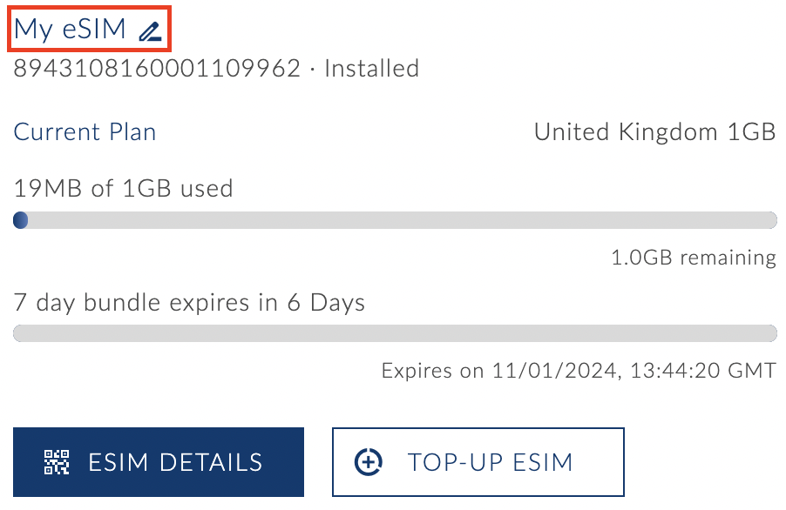The width and height of the screenshot is (786, 510).
Task: Click the data usage progress bar
Action: (392, 220)
